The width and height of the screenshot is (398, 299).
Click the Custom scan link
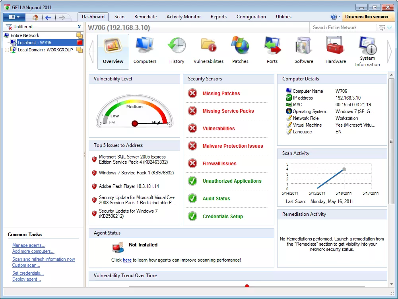26,265
